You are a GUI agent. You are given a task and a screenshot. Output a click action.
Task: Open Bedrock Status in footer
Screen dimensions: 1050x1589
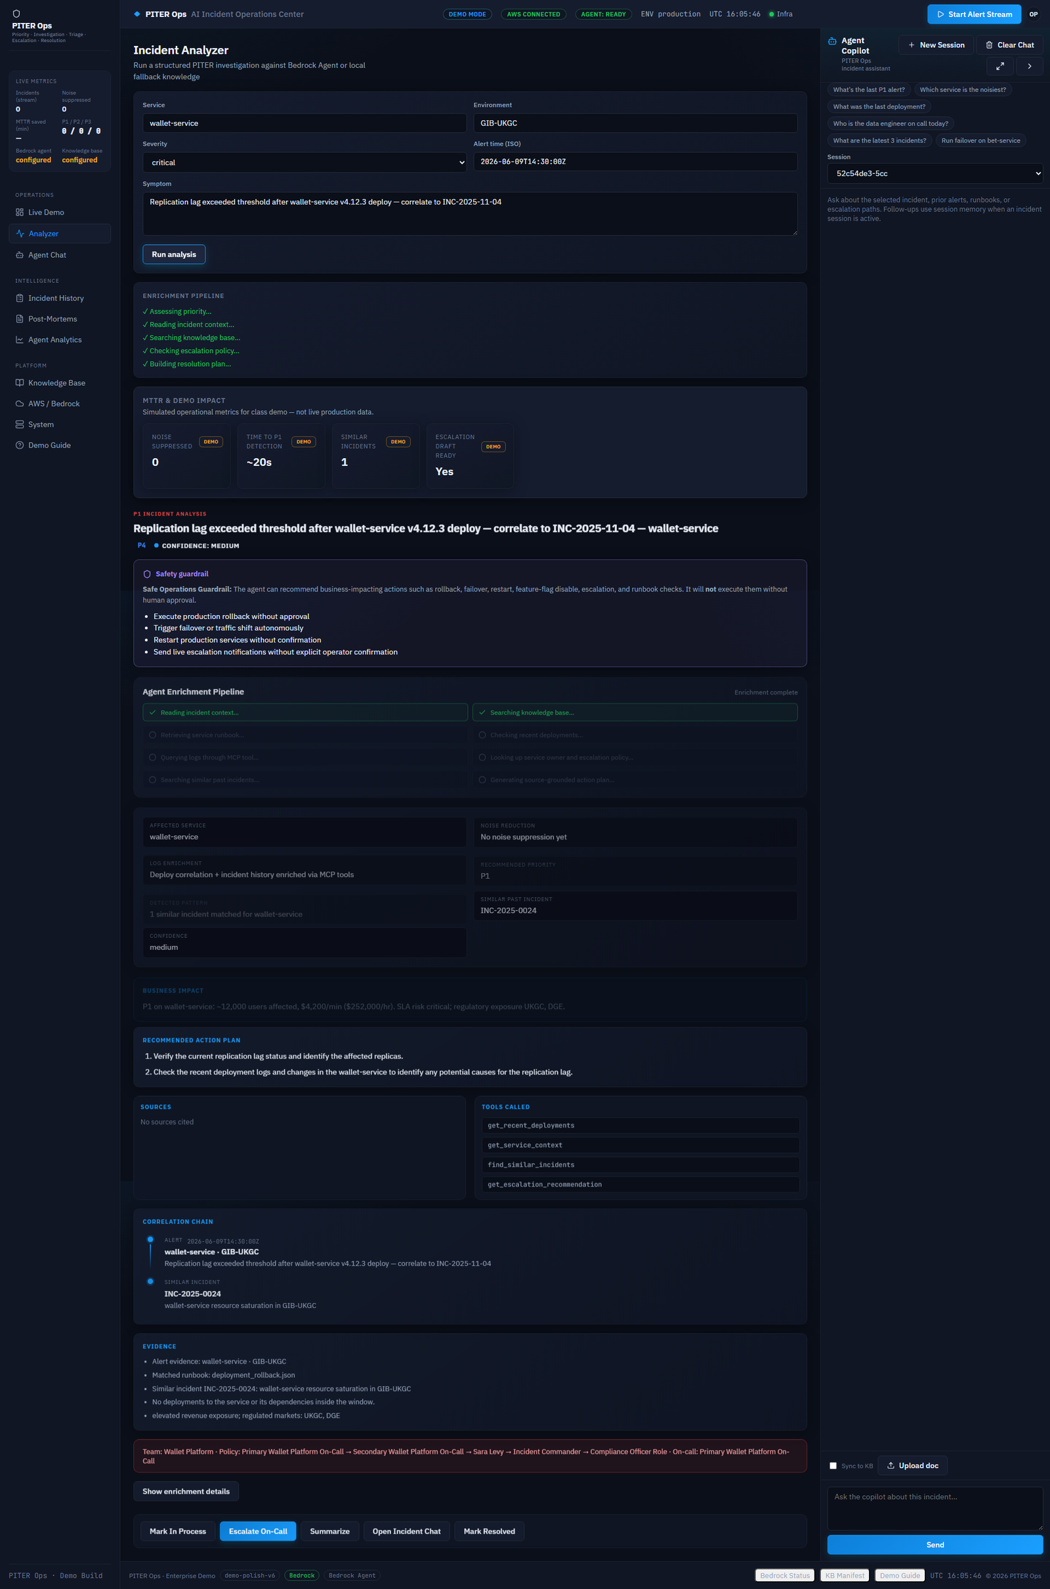785,1576
